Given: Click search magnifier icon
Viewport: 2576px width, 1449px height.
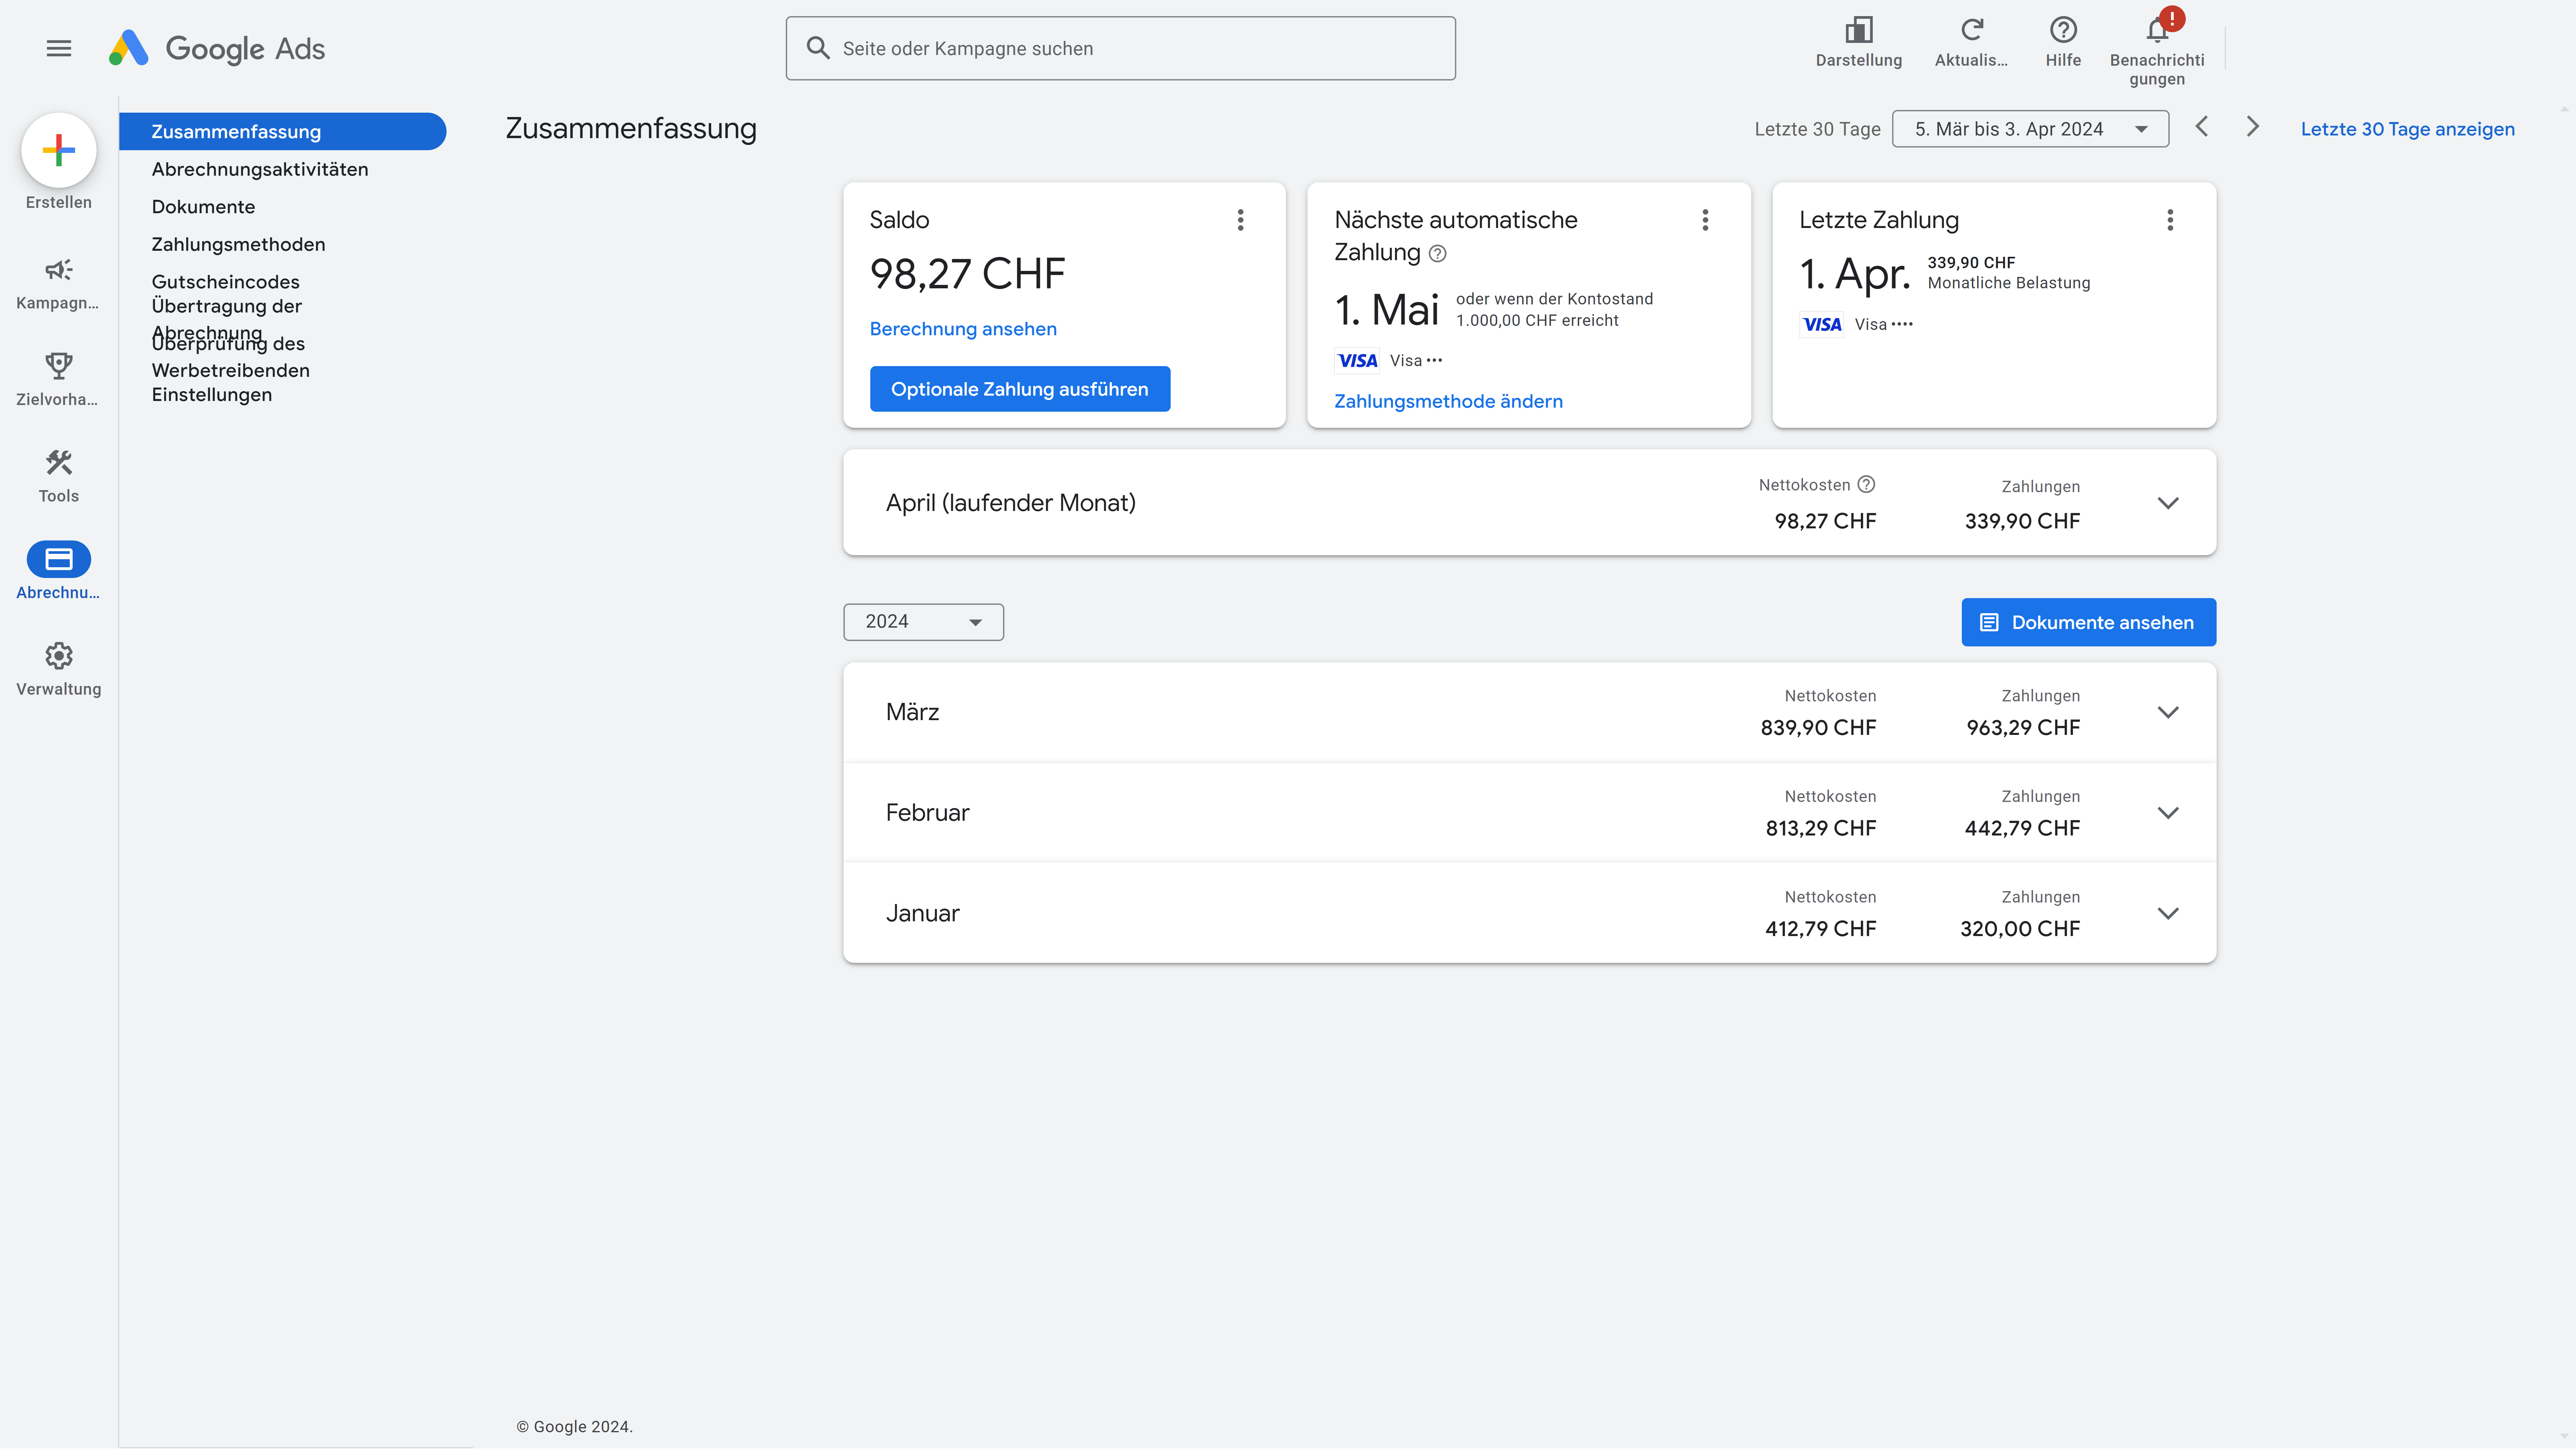Looking at the screenshot, I should coord(818,48).
